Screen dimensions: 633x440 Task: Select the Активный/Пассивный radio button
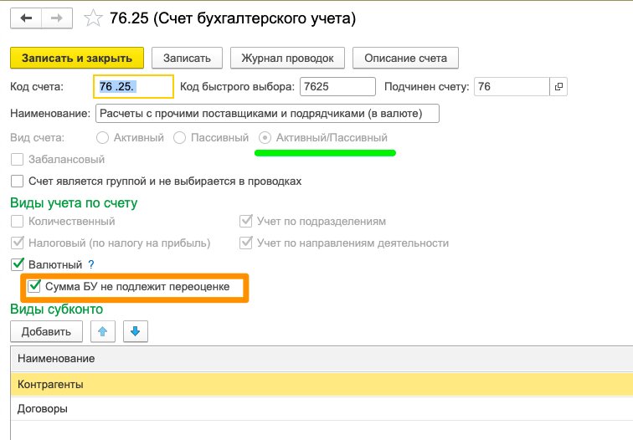coord(265,138)
